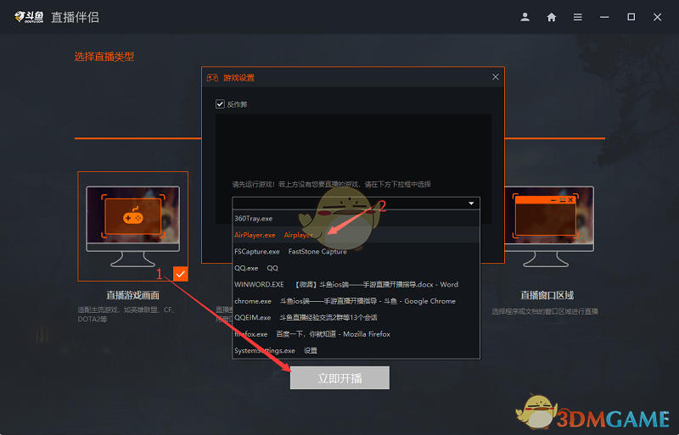Choose chrome.exe Google Chrome entry
This screenshot has width=679, height=435.
[356, 301]
